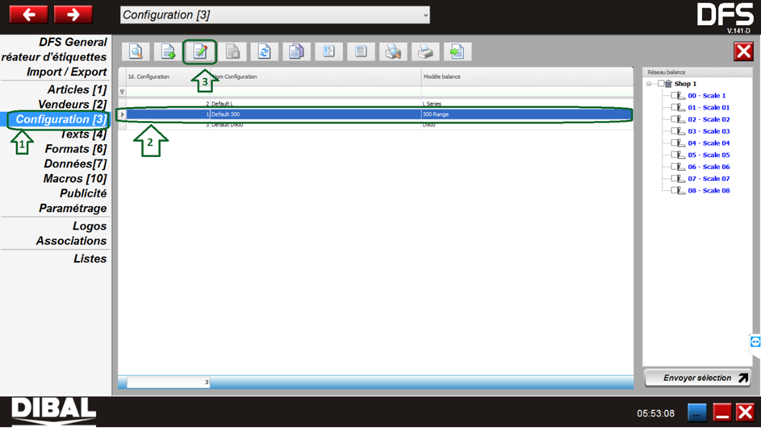Tick the checkbox for 00 - Scale 1
This screenshot has height=439, width=761.
[x=675, y=96]
